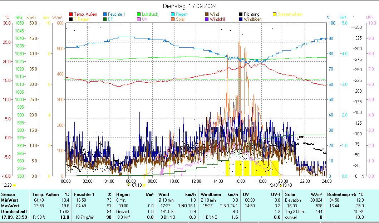Image resolution: width=379 pixels, height=223 pixels.
Task: Click the cyan Regen legend square
Action: tap(173, 14)
